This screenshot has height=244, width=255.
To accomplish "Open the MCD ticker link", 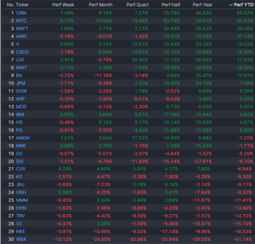I will coord(21,107).
